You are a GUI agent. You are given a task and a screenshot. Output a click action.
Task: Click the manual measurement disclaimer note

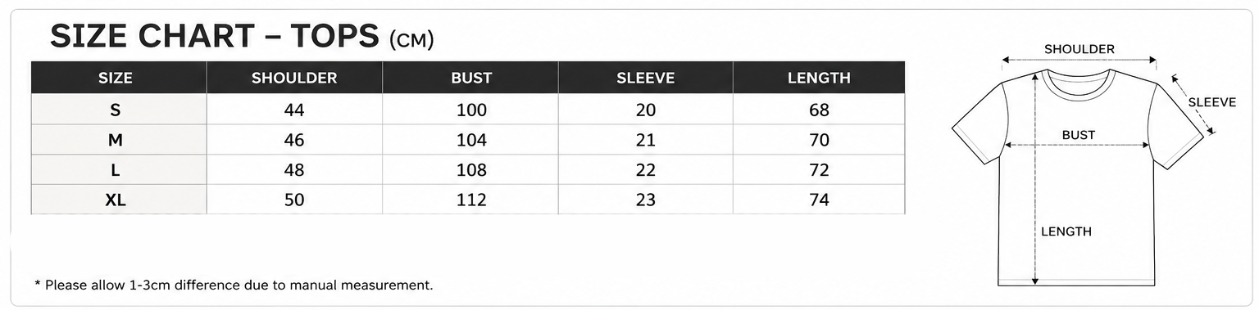pyautogui.click(x=234, y=285)
